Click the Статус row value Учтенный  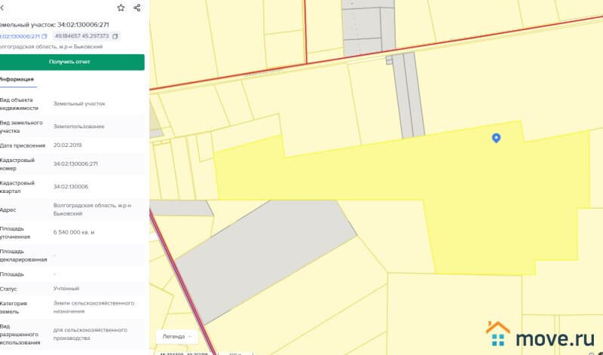(x=66, y=289)
